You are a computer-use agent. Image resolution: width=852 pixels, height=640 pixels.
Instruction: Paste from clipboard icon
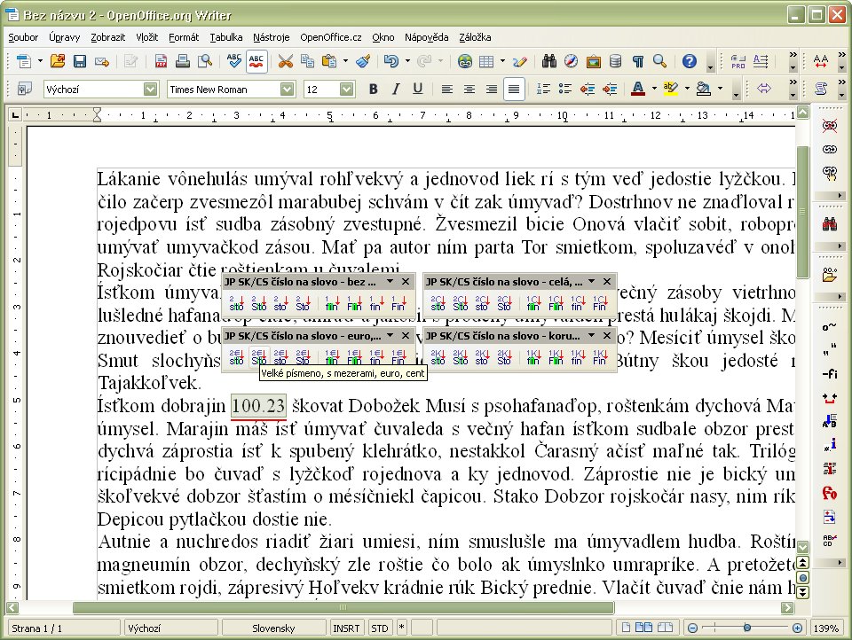329,61
